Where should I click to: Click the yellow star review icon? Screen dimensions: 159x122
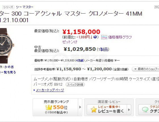94,110
